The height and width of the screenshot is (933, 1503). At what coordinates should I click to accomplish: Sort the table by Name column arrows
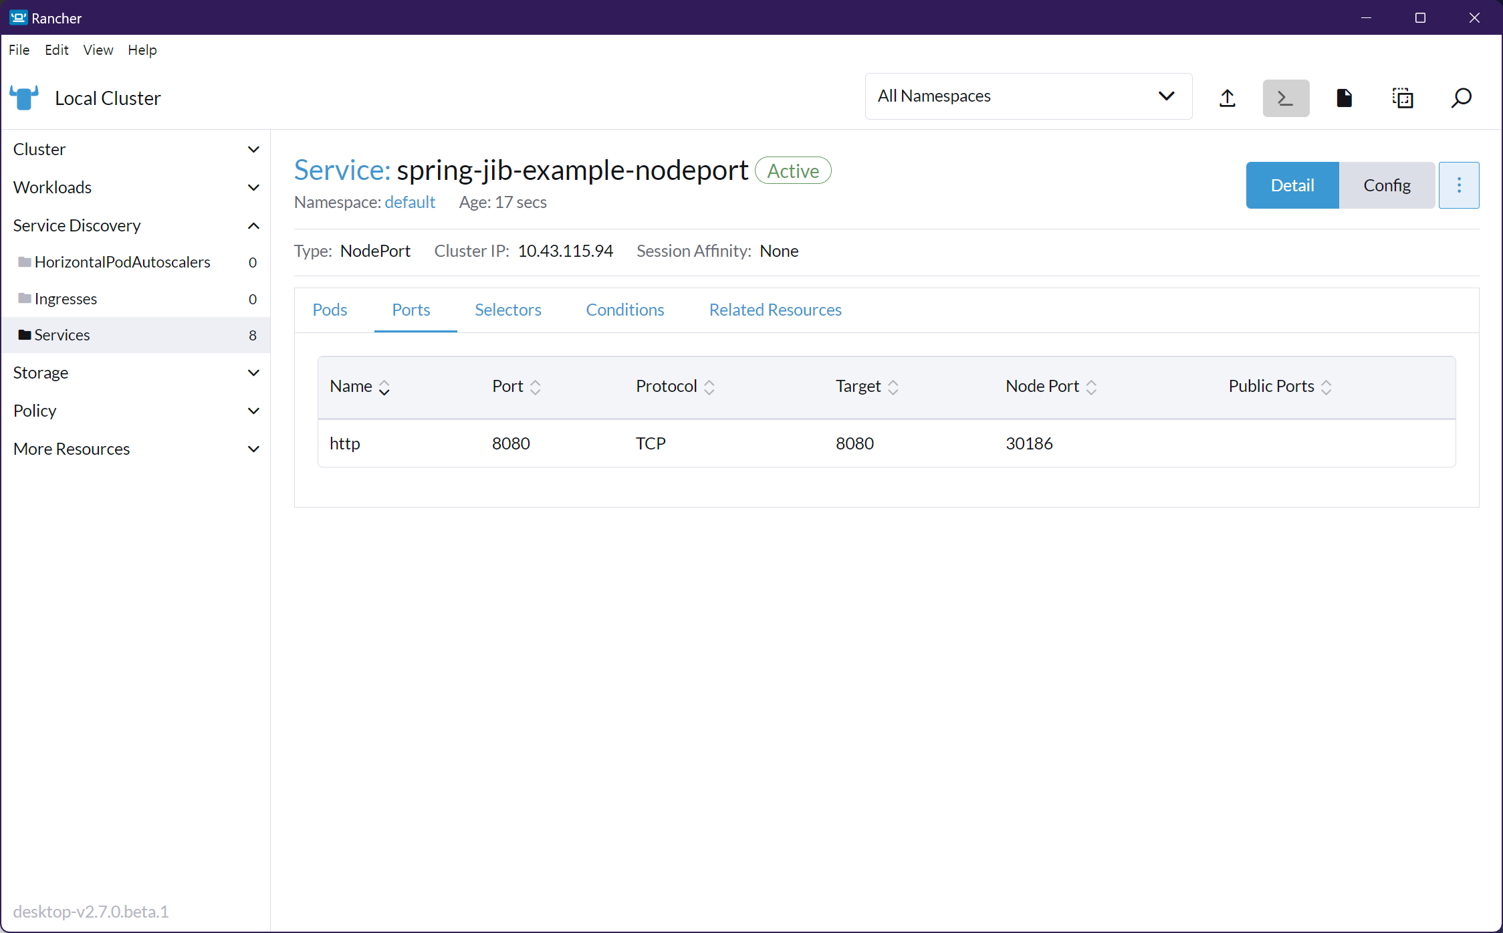(x=384, y=387)
